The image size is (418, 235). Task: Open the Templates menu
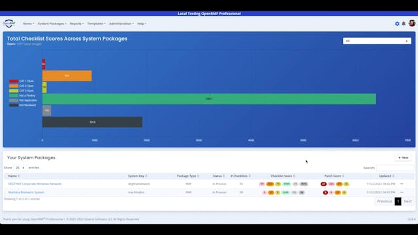[96, 23]
